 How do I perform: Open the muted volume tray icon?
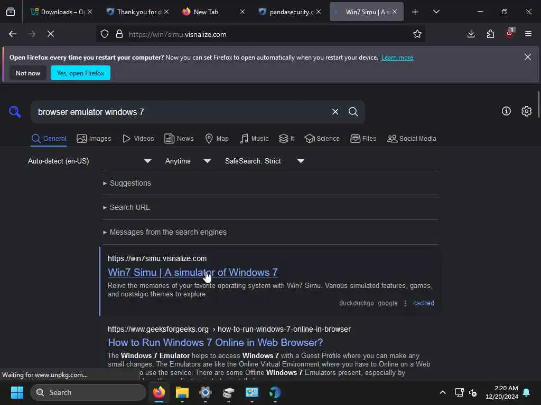point(473,392)
